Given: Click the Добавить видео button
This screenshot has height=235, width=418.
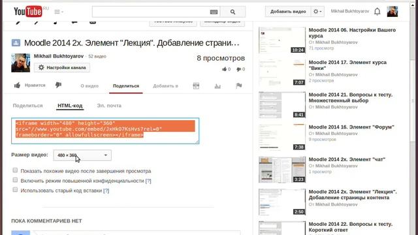Looking at the screenshot, I should (288, 12).
